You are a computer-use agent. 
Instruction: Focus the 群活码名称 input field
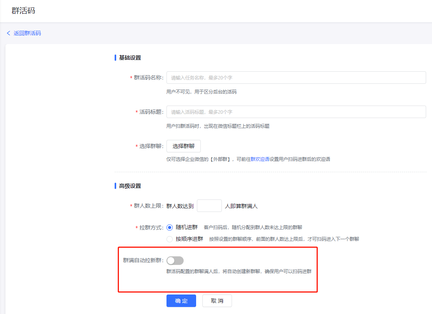296,78
